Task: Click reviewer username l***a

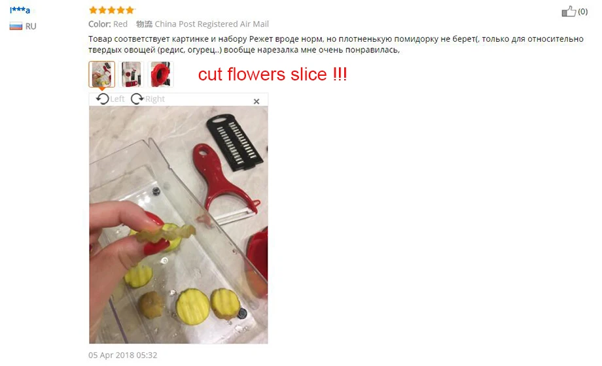Action: [x=20, y=10]
